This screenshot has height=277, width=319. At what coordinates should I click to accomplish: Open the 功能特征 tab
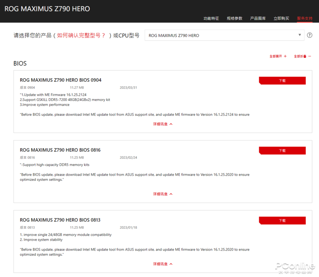tap(211, 18)
